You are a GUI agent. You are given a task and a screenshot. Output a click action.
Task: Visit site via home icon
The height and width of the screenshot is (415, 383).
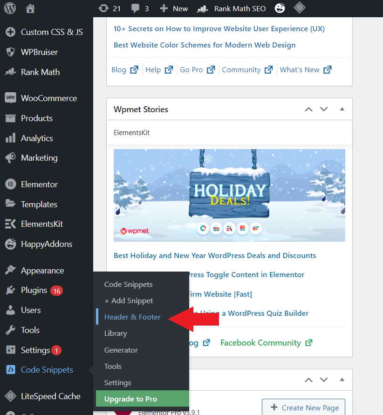tap(30, 8)
